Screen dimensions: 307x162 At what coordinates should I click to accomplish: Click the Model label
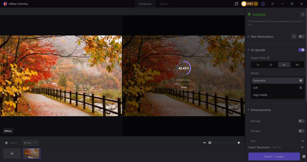pos(255,73)
